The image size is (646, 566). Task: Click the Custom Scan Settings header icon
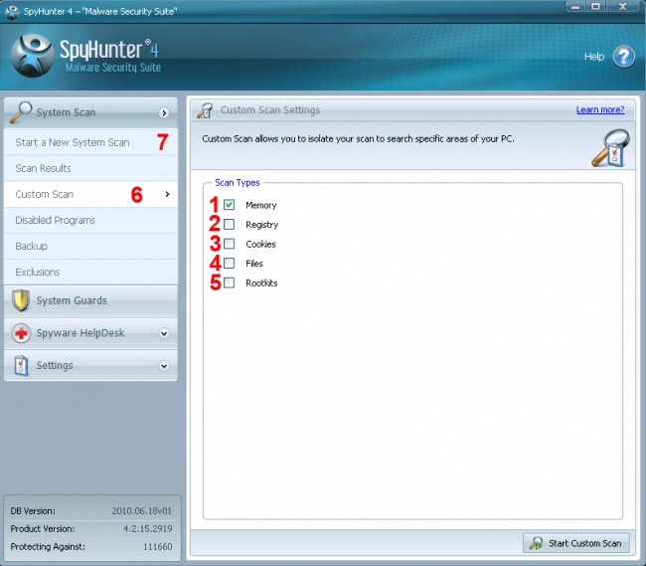[206, 110]
